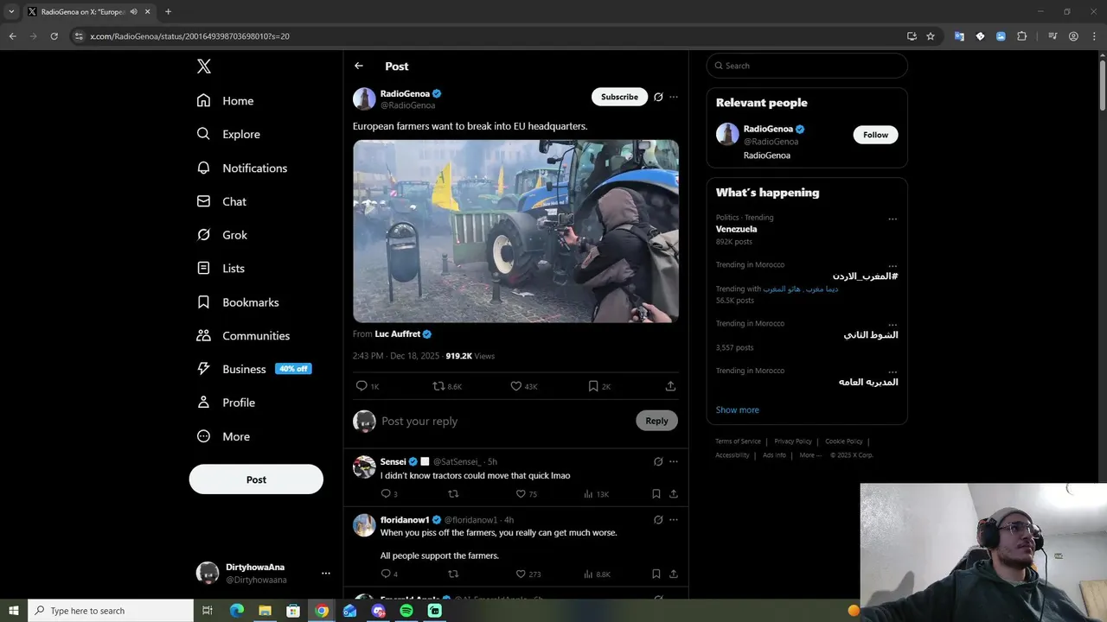The height and width of the screenshot is (622, 1107).
Task: Repost Sensei's comment
Action: [452, 493]
